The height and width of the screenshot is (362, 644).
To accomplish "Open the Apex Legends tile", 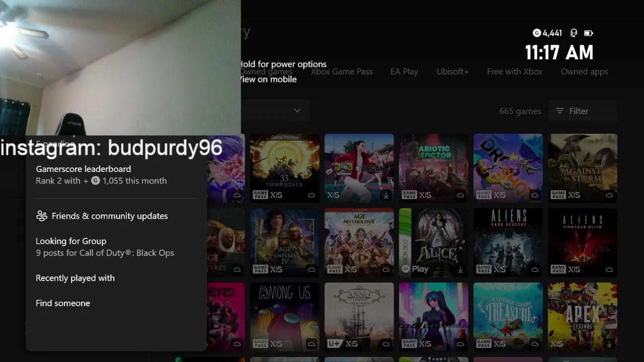I will coord(583,317).
